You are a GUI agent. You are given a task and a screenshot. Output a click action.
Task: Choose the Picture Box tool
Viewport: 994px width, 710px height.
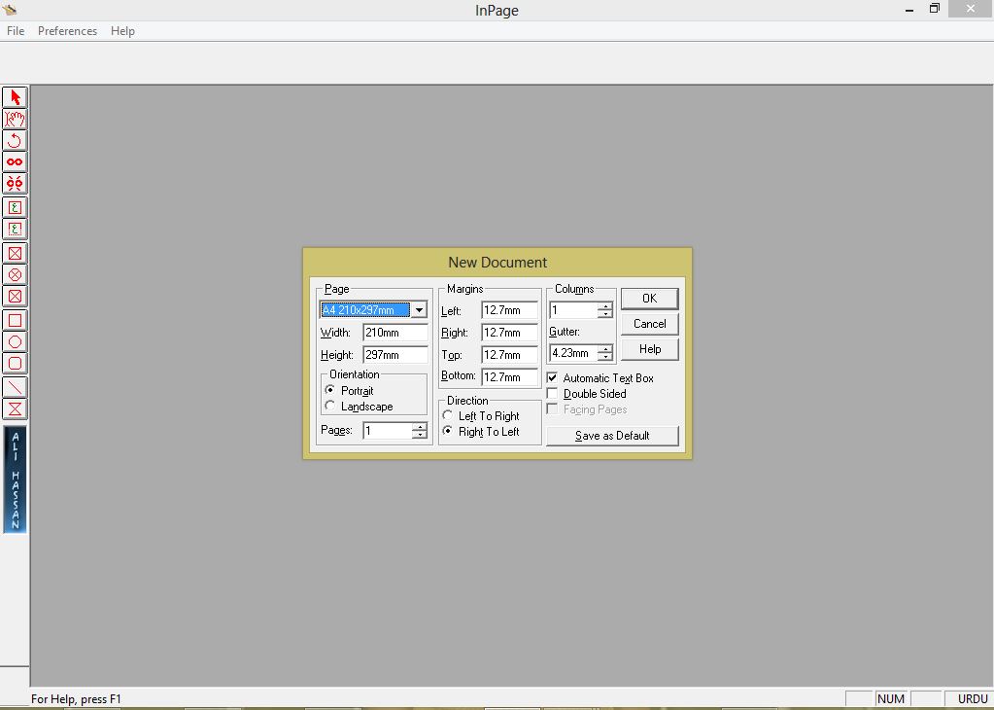pyautogui.click(x=14, y=253)
